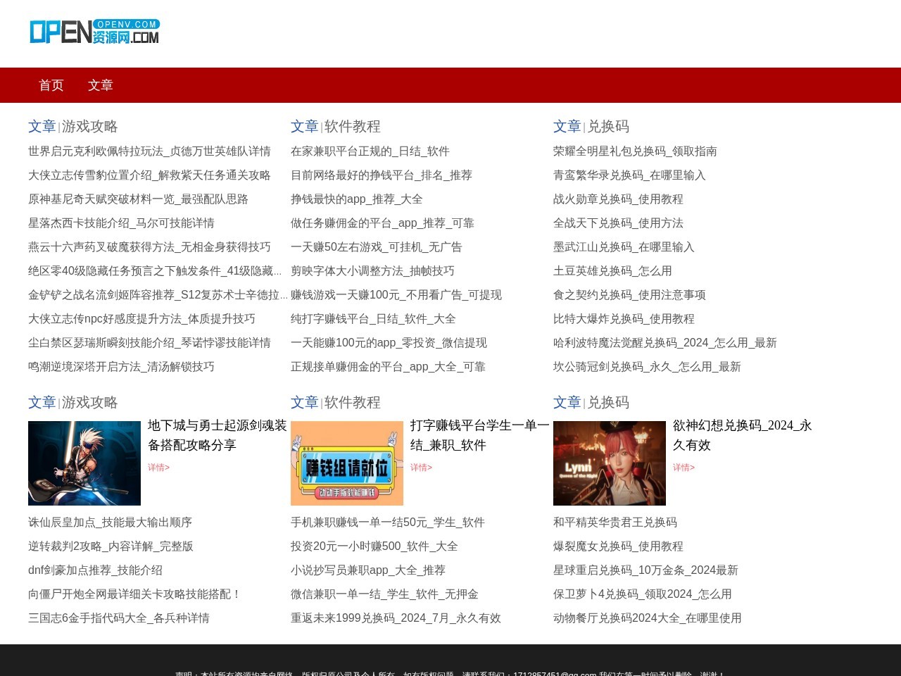Image resolution: width=901 pixels, height=676 pixels.
Task: Open 剪映字体大小调整方法 article
Action: tap(372, 271)
